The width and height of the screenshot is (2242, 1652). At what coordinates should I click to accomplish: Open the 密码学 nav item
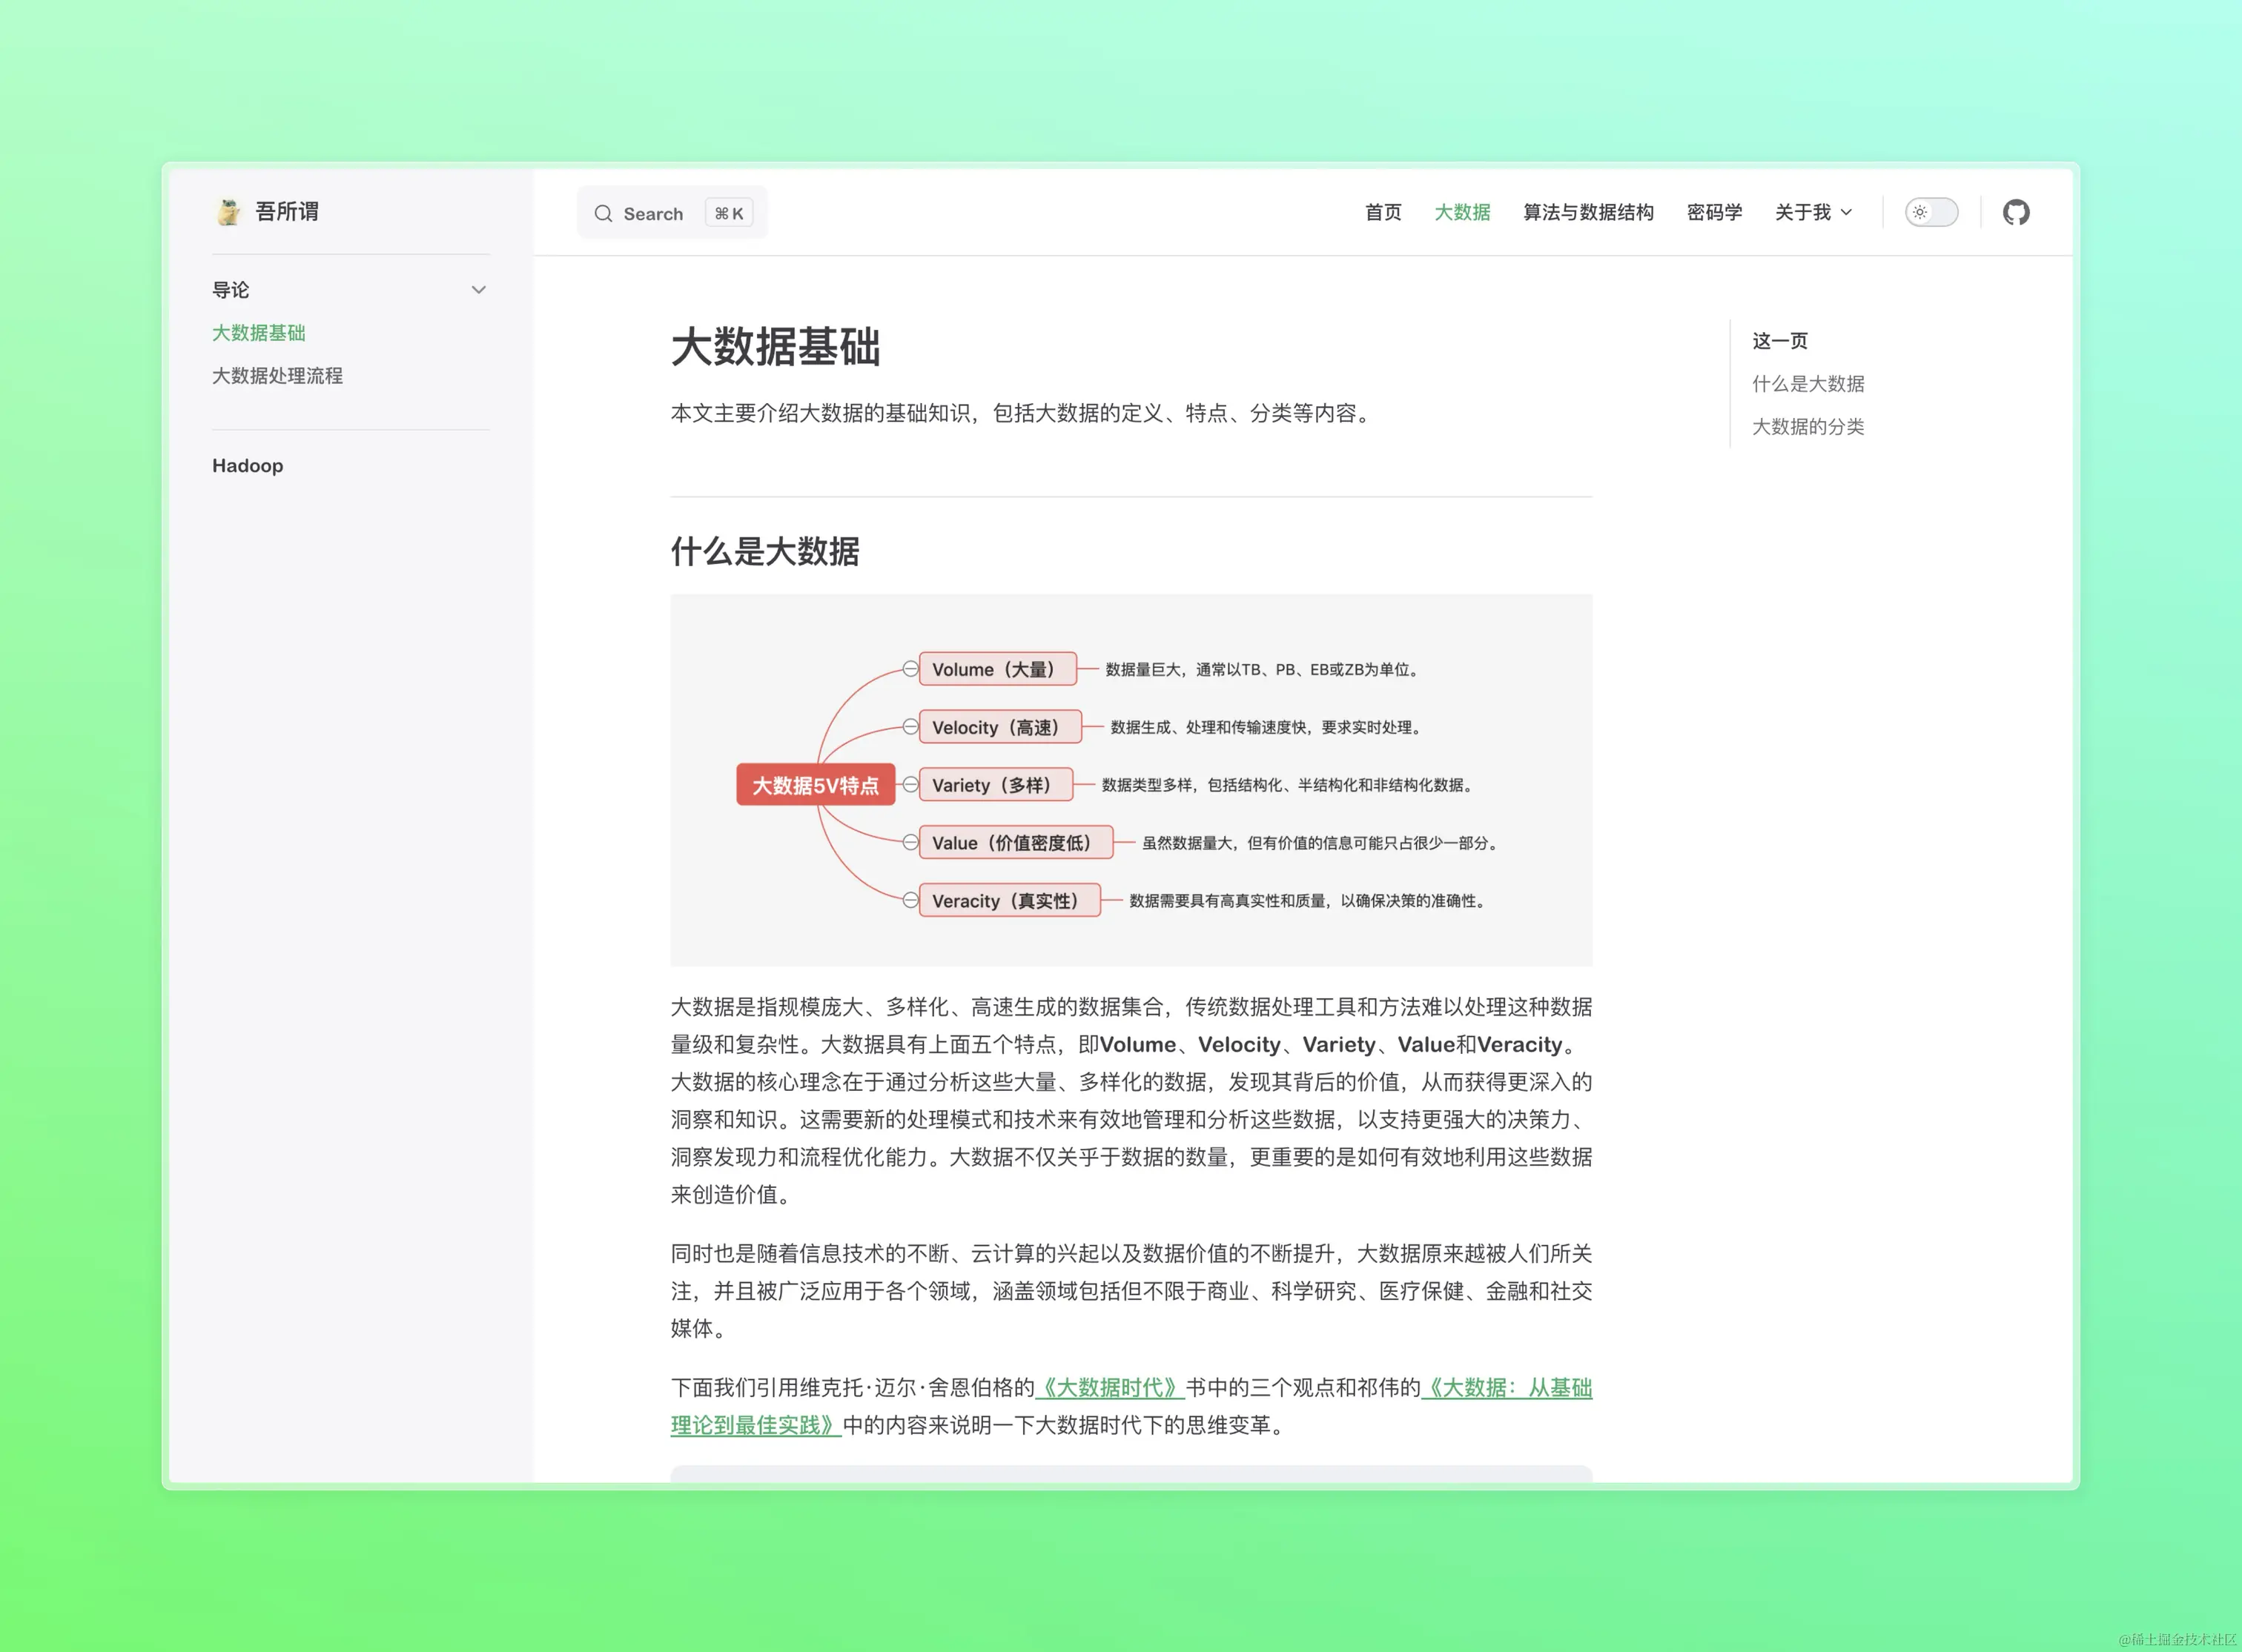[x=1714, y=212]
